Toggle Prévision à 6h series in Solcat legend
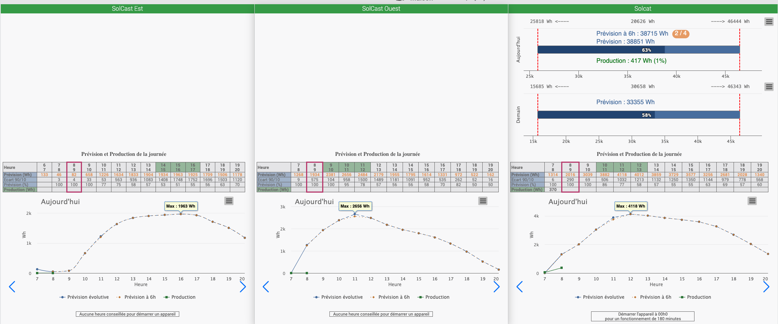 652,297
